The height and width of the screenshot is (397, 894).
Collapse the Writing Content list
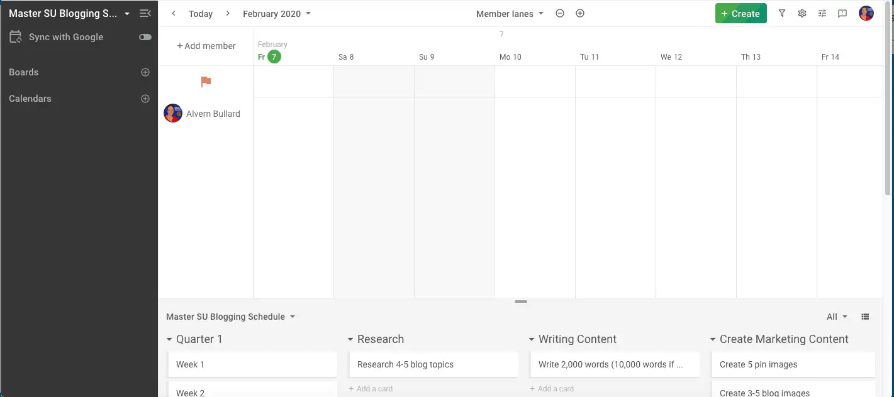point(532,339)
